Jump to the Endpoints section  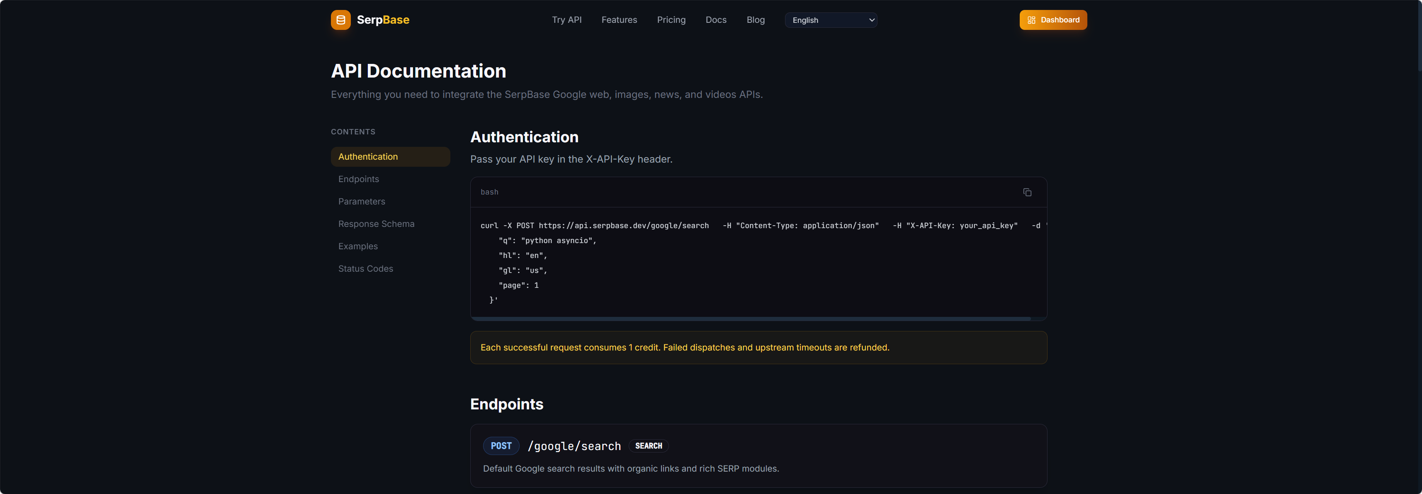click(x=358, y=179)
